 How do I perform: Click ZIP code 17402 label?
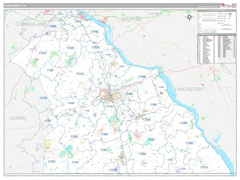click(129, 94)
